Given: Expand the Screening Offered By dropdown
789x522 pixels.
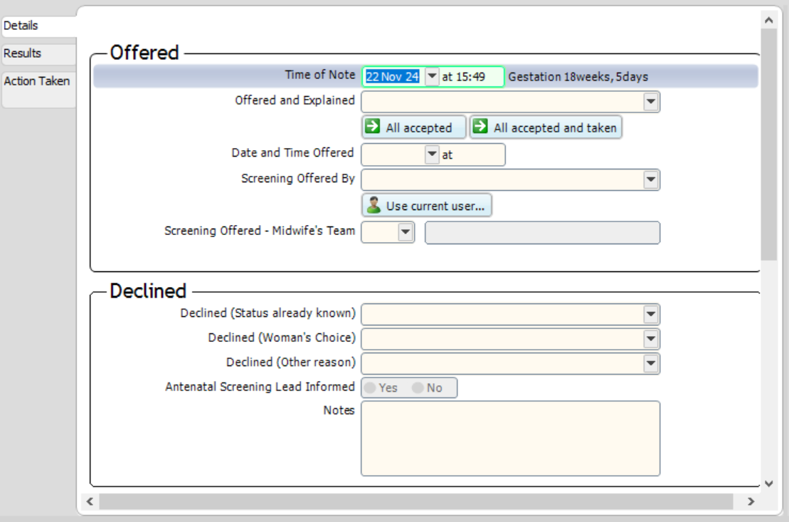Looking at the screenshot, I should point(650,180).
